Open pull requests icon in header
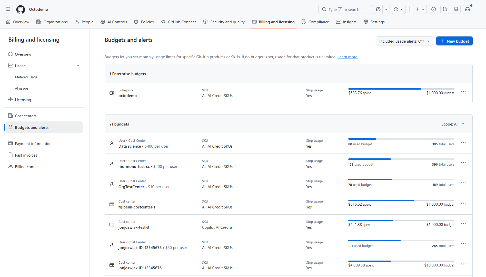Image resolution: width=486 pixels, height=277 pixels. [x=445, y=9]
